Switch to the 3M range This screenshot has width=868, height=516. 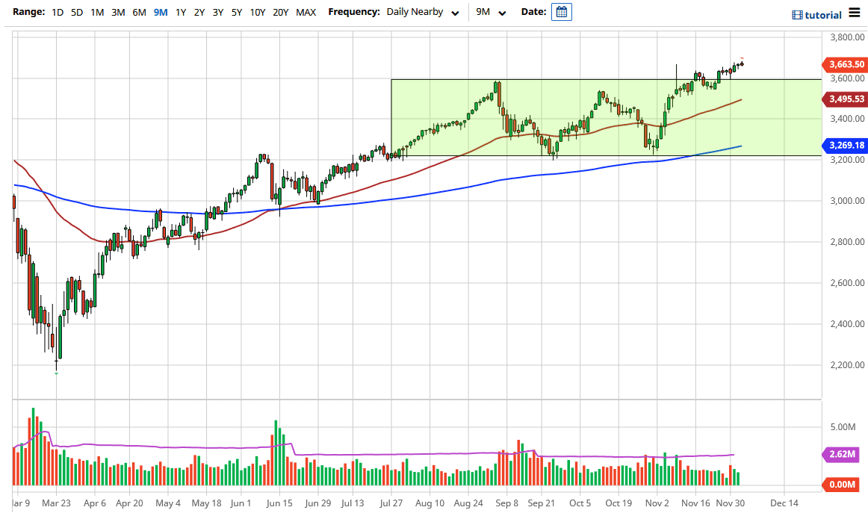click(117, 12)
